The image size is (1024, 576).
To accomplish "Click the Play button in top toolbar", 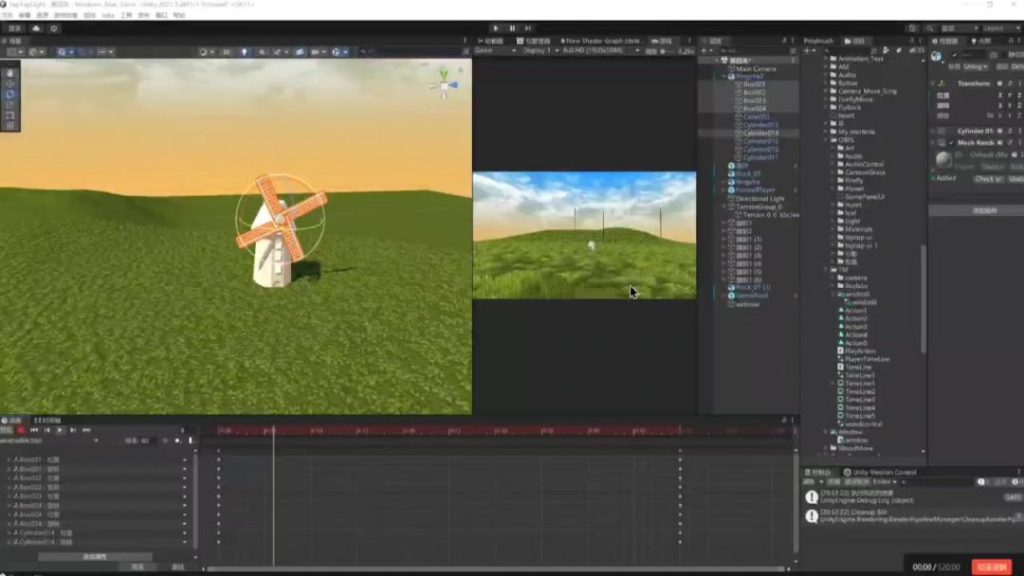I will click(496, 28).
